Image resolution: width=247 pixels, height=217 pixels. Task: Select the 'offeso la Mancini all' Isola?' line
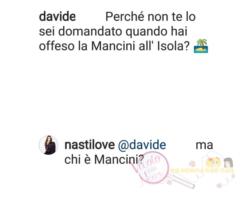tap(114, 46)
